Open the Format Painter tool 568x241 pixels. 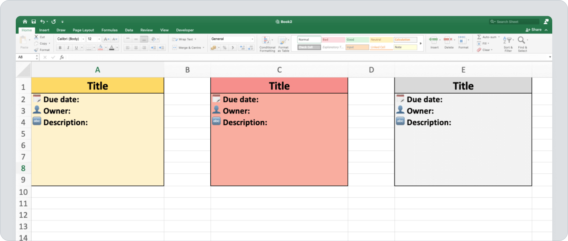click(x=42, y=50)
